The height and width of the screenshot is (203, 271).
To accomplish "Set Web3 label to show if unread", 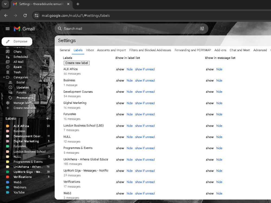I will click(145, 193).
